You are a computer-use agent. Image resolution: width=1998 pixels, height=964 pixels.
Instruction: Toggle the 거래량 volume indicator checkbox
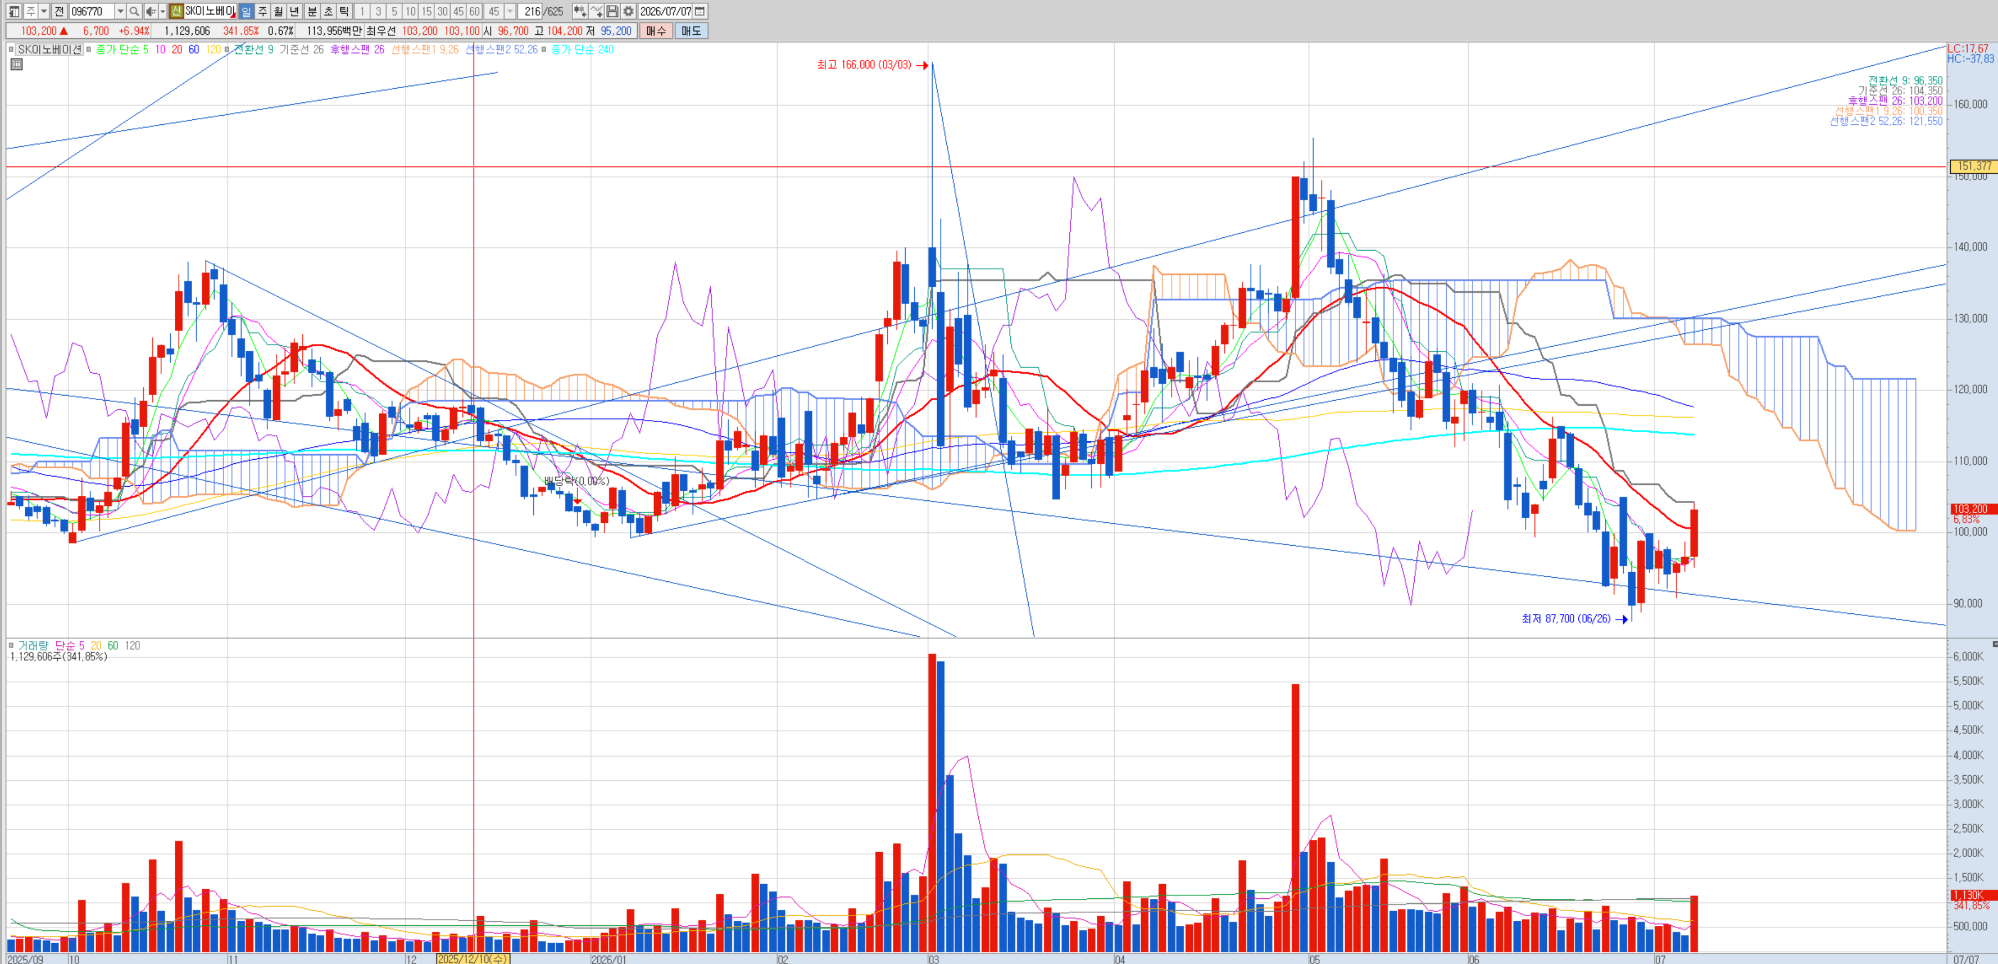click(11, 645)
